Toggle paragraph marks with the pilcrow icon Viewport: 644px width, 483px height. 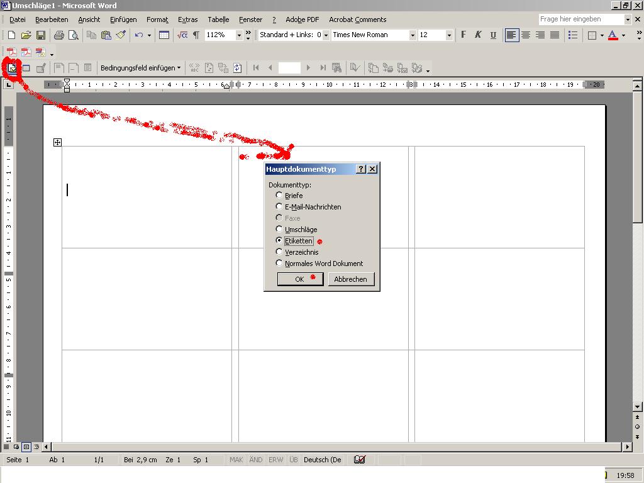(196, 35)
